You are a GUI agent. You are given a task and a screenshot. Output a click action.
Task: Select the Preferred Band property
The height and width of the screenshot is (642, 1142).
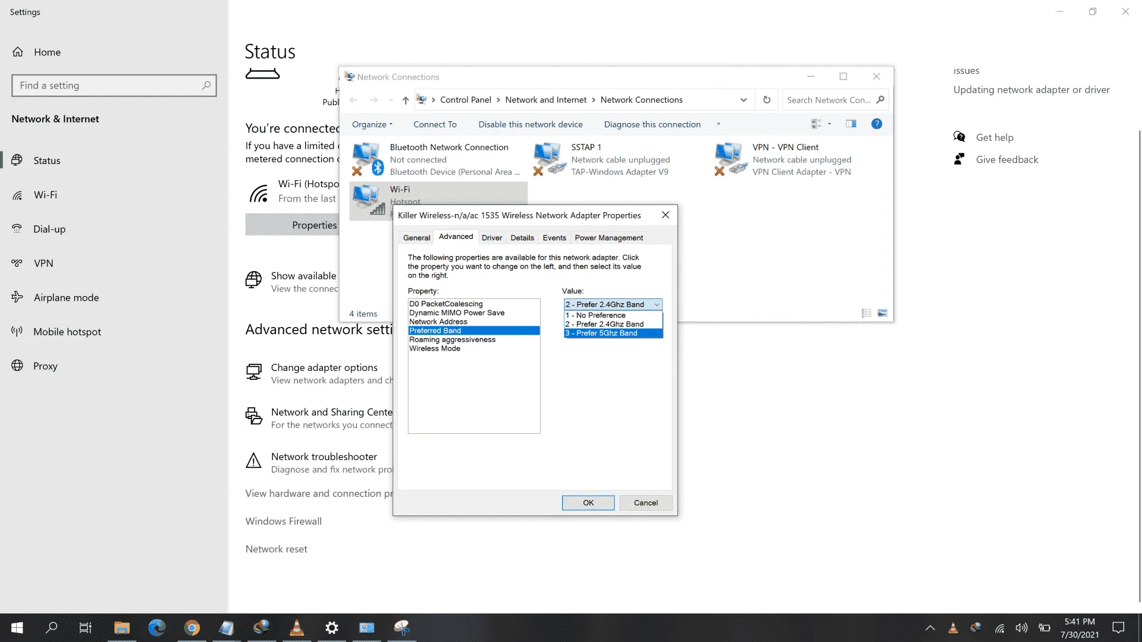pyautogui.click(x=474, y=331)
